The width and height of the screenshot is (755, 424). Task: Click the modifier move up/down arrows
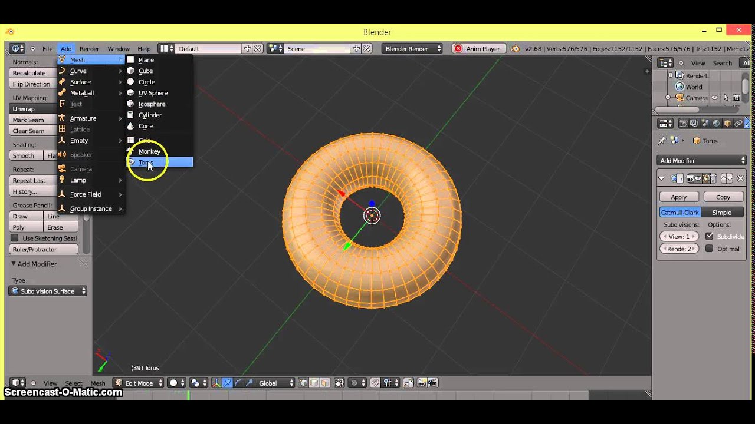click(727, 178)
